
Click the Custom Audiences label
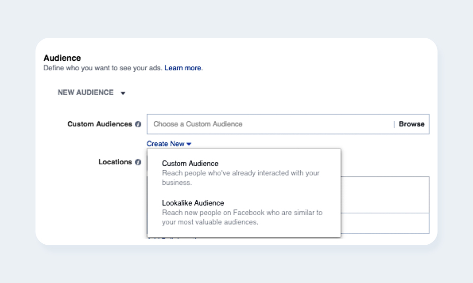click(100, 124)
